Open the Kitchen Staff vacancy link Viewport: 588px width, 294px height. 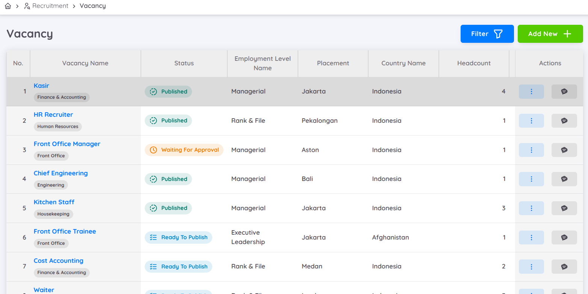pyautogui.click(x=54, y=202)
